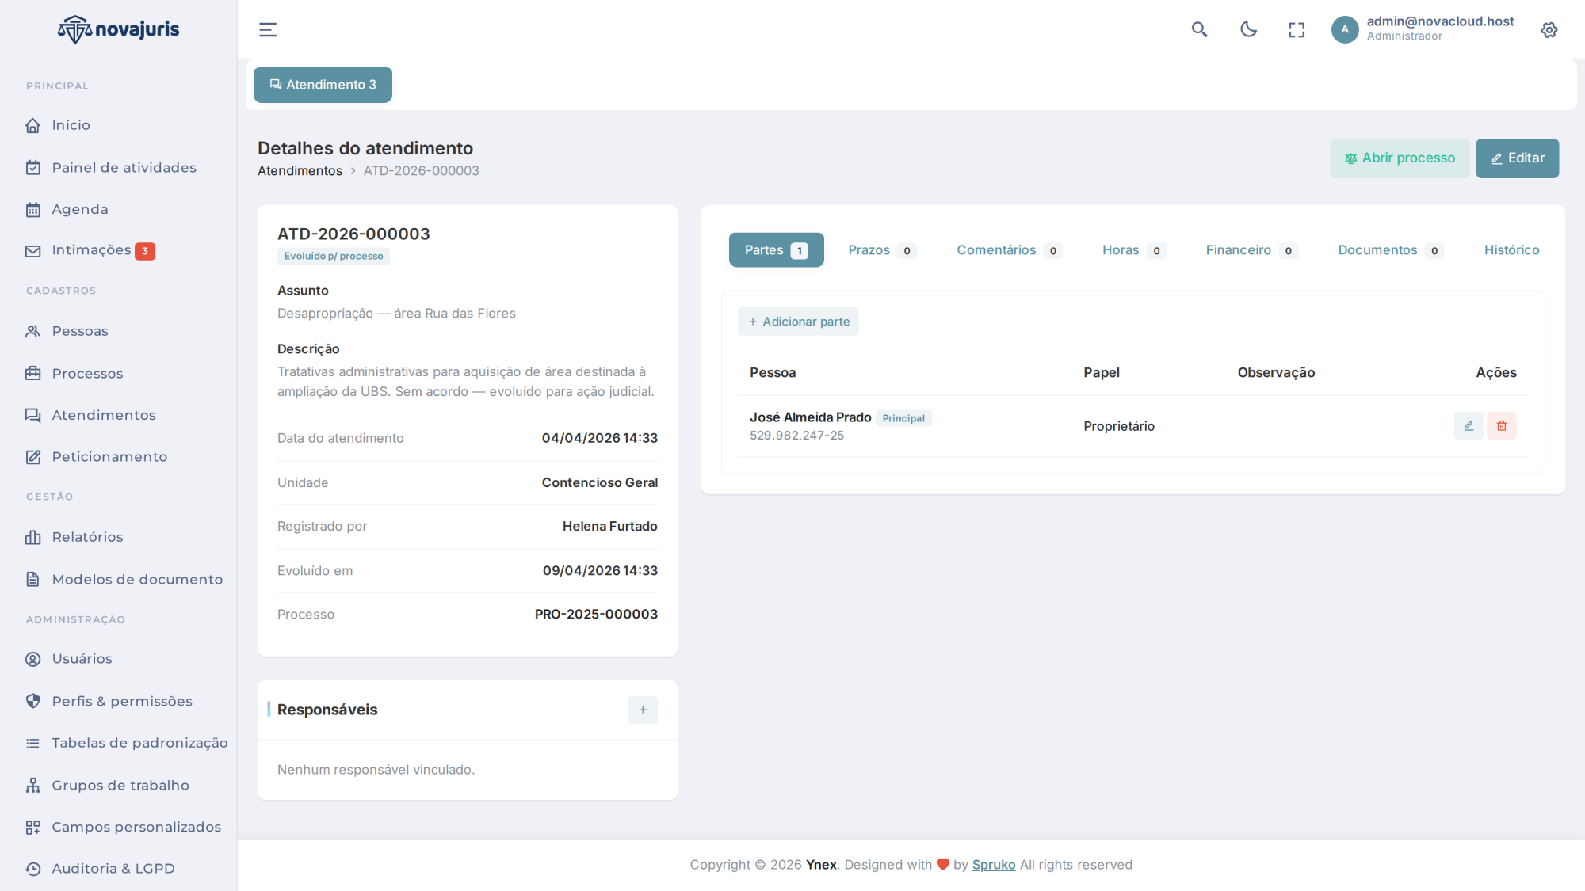This screenshot has width=1585, height=891.
Task: Follow the Atendimentos breadcrumb link
Action: pyautogui.click(x=300, y=171)
